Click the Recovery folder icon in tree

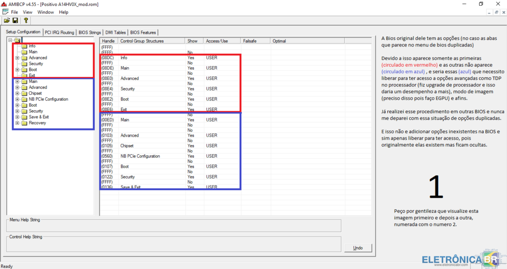point(24,123)
